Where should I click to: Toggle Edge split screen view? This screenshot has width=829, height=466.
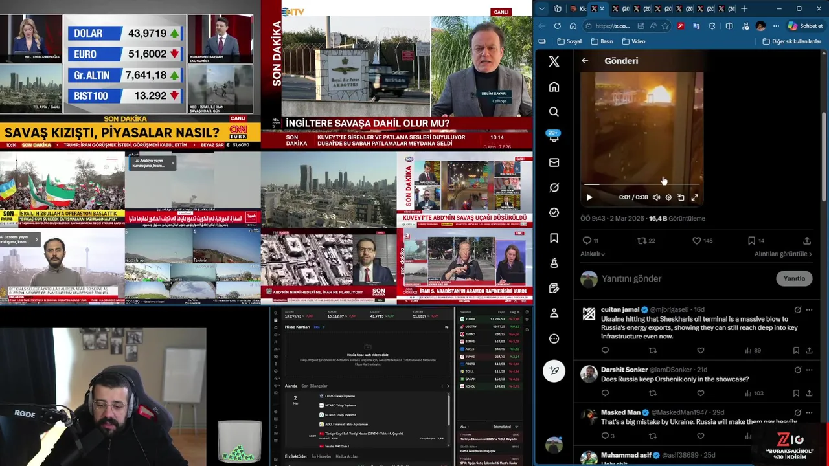(729, 26)
